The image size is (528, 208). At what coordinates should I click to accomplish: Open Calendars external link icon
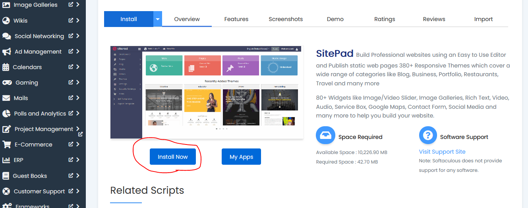[x=71, y=67]
